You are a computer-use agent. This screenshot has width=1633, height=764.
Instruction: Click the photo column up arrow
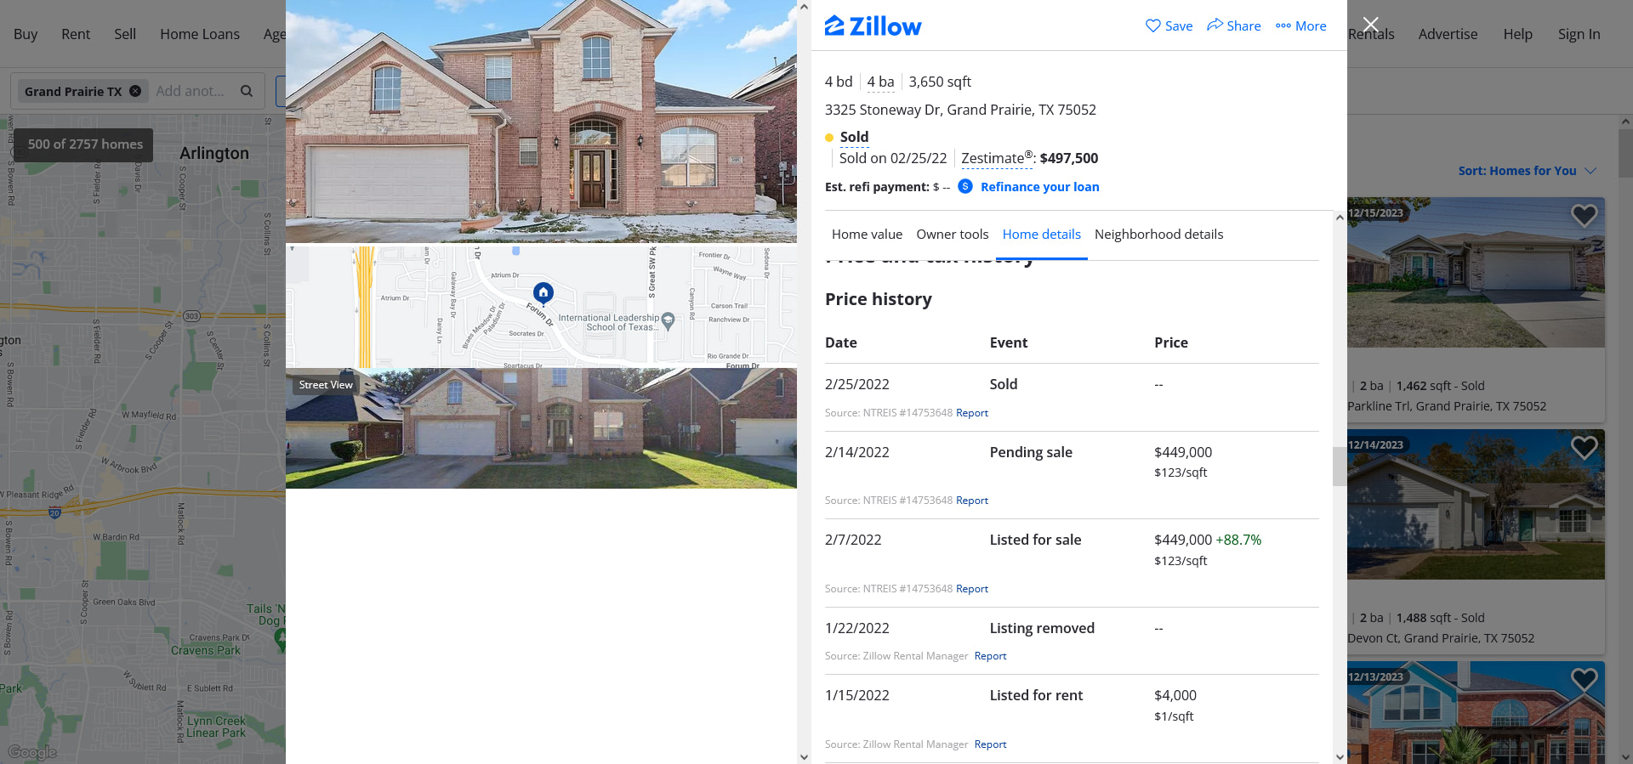point(804,7)
